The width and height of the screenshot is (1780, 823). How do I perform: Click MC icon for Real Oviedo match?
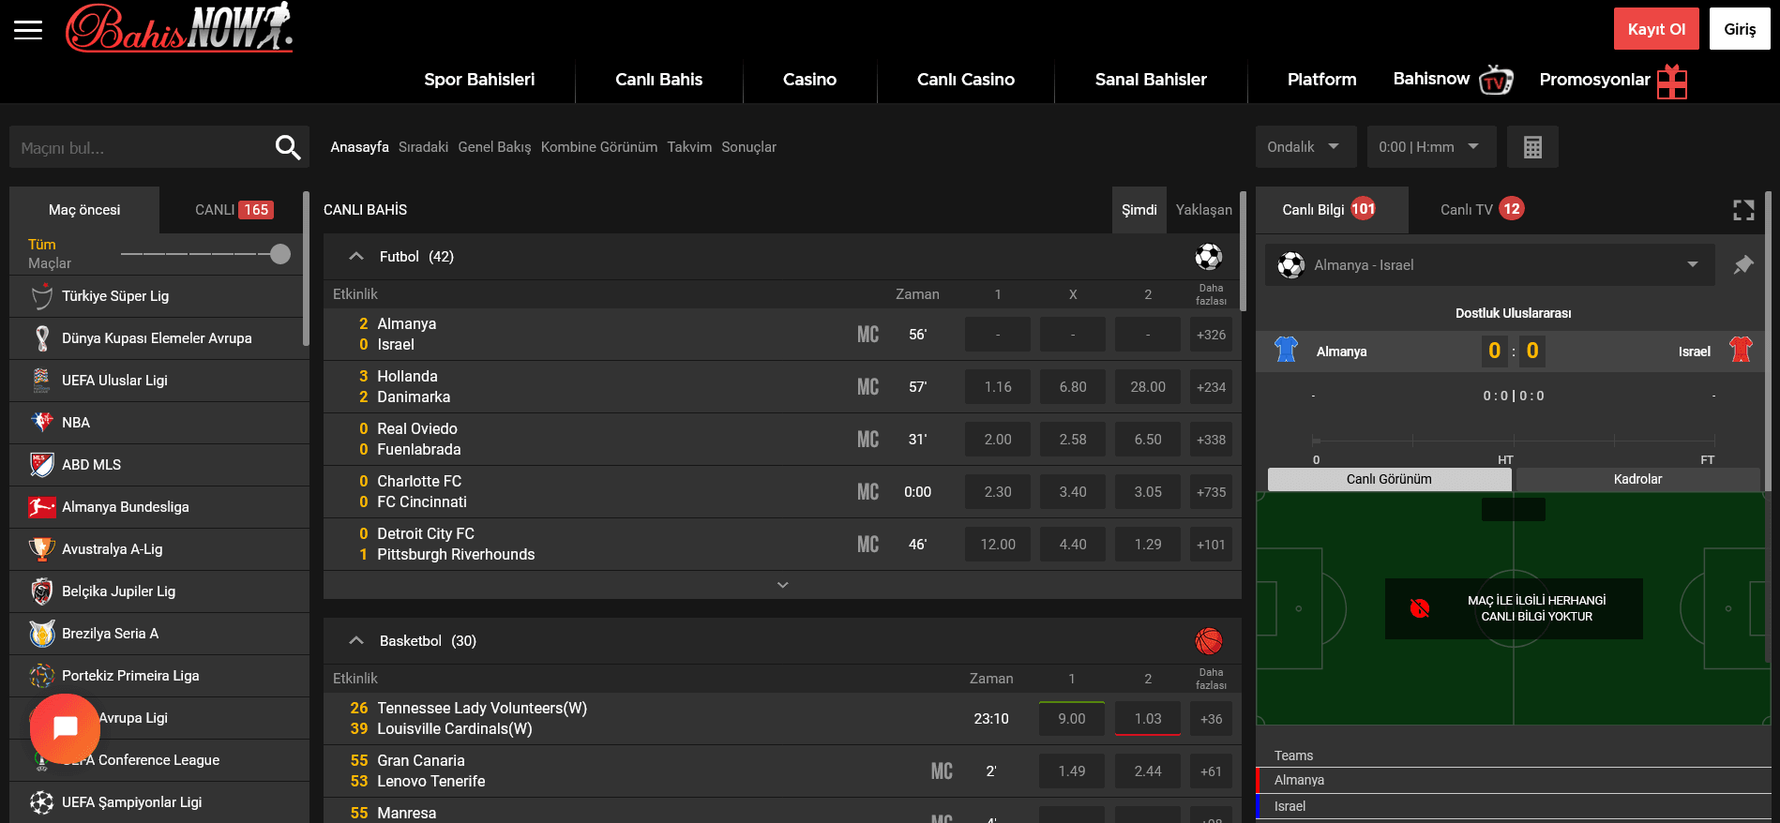tap(868, 440)
